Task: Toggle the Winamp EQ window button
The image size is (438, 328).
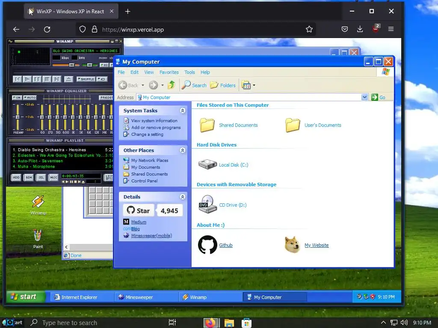Action: (x=104, y=65)
